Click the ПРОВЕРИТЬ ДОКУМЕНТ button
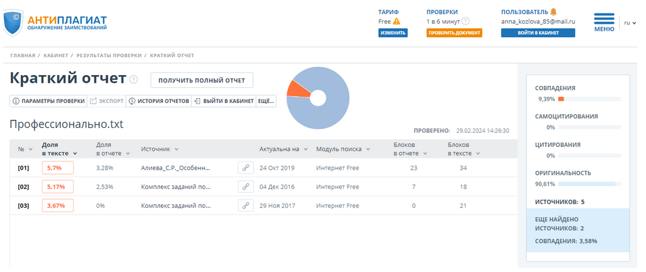Viewport: 646px width, 272px height. (454, 33)
